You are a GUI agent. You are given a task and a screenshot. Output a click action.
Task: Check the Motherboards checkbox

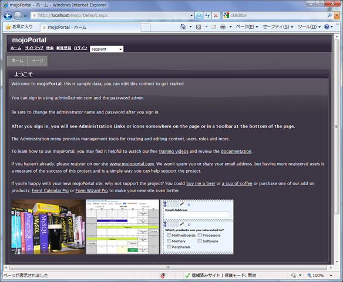tap(169, 235)
